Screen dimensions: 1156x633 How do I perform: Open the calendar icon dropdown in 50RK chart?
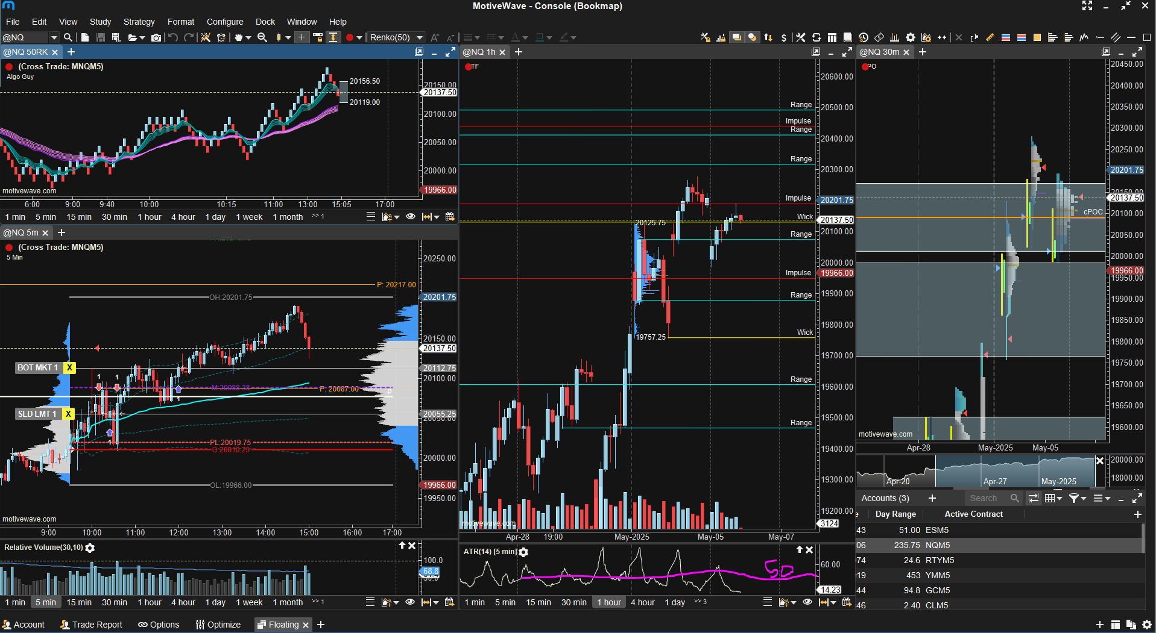click(x=450, y=217)
